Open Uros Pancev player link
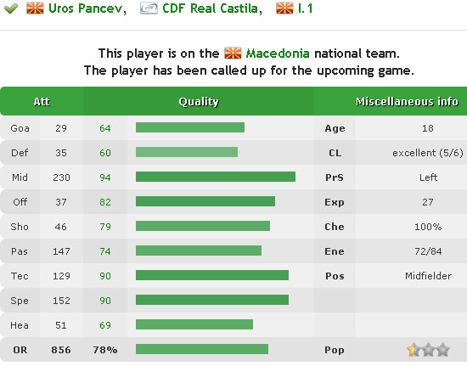The width and height of the screenshot is (467, 366). point(86,8)
